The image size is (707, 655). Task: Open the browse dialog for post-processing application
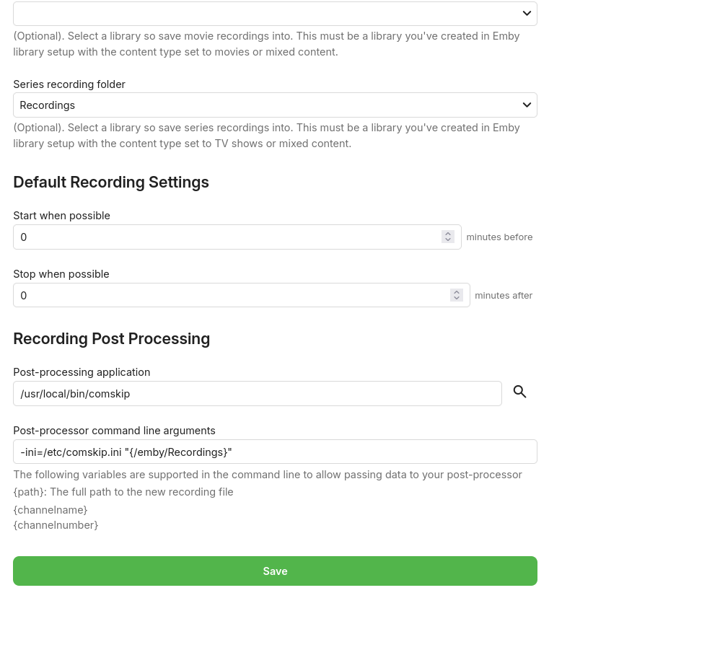click(x=519, y=392)
